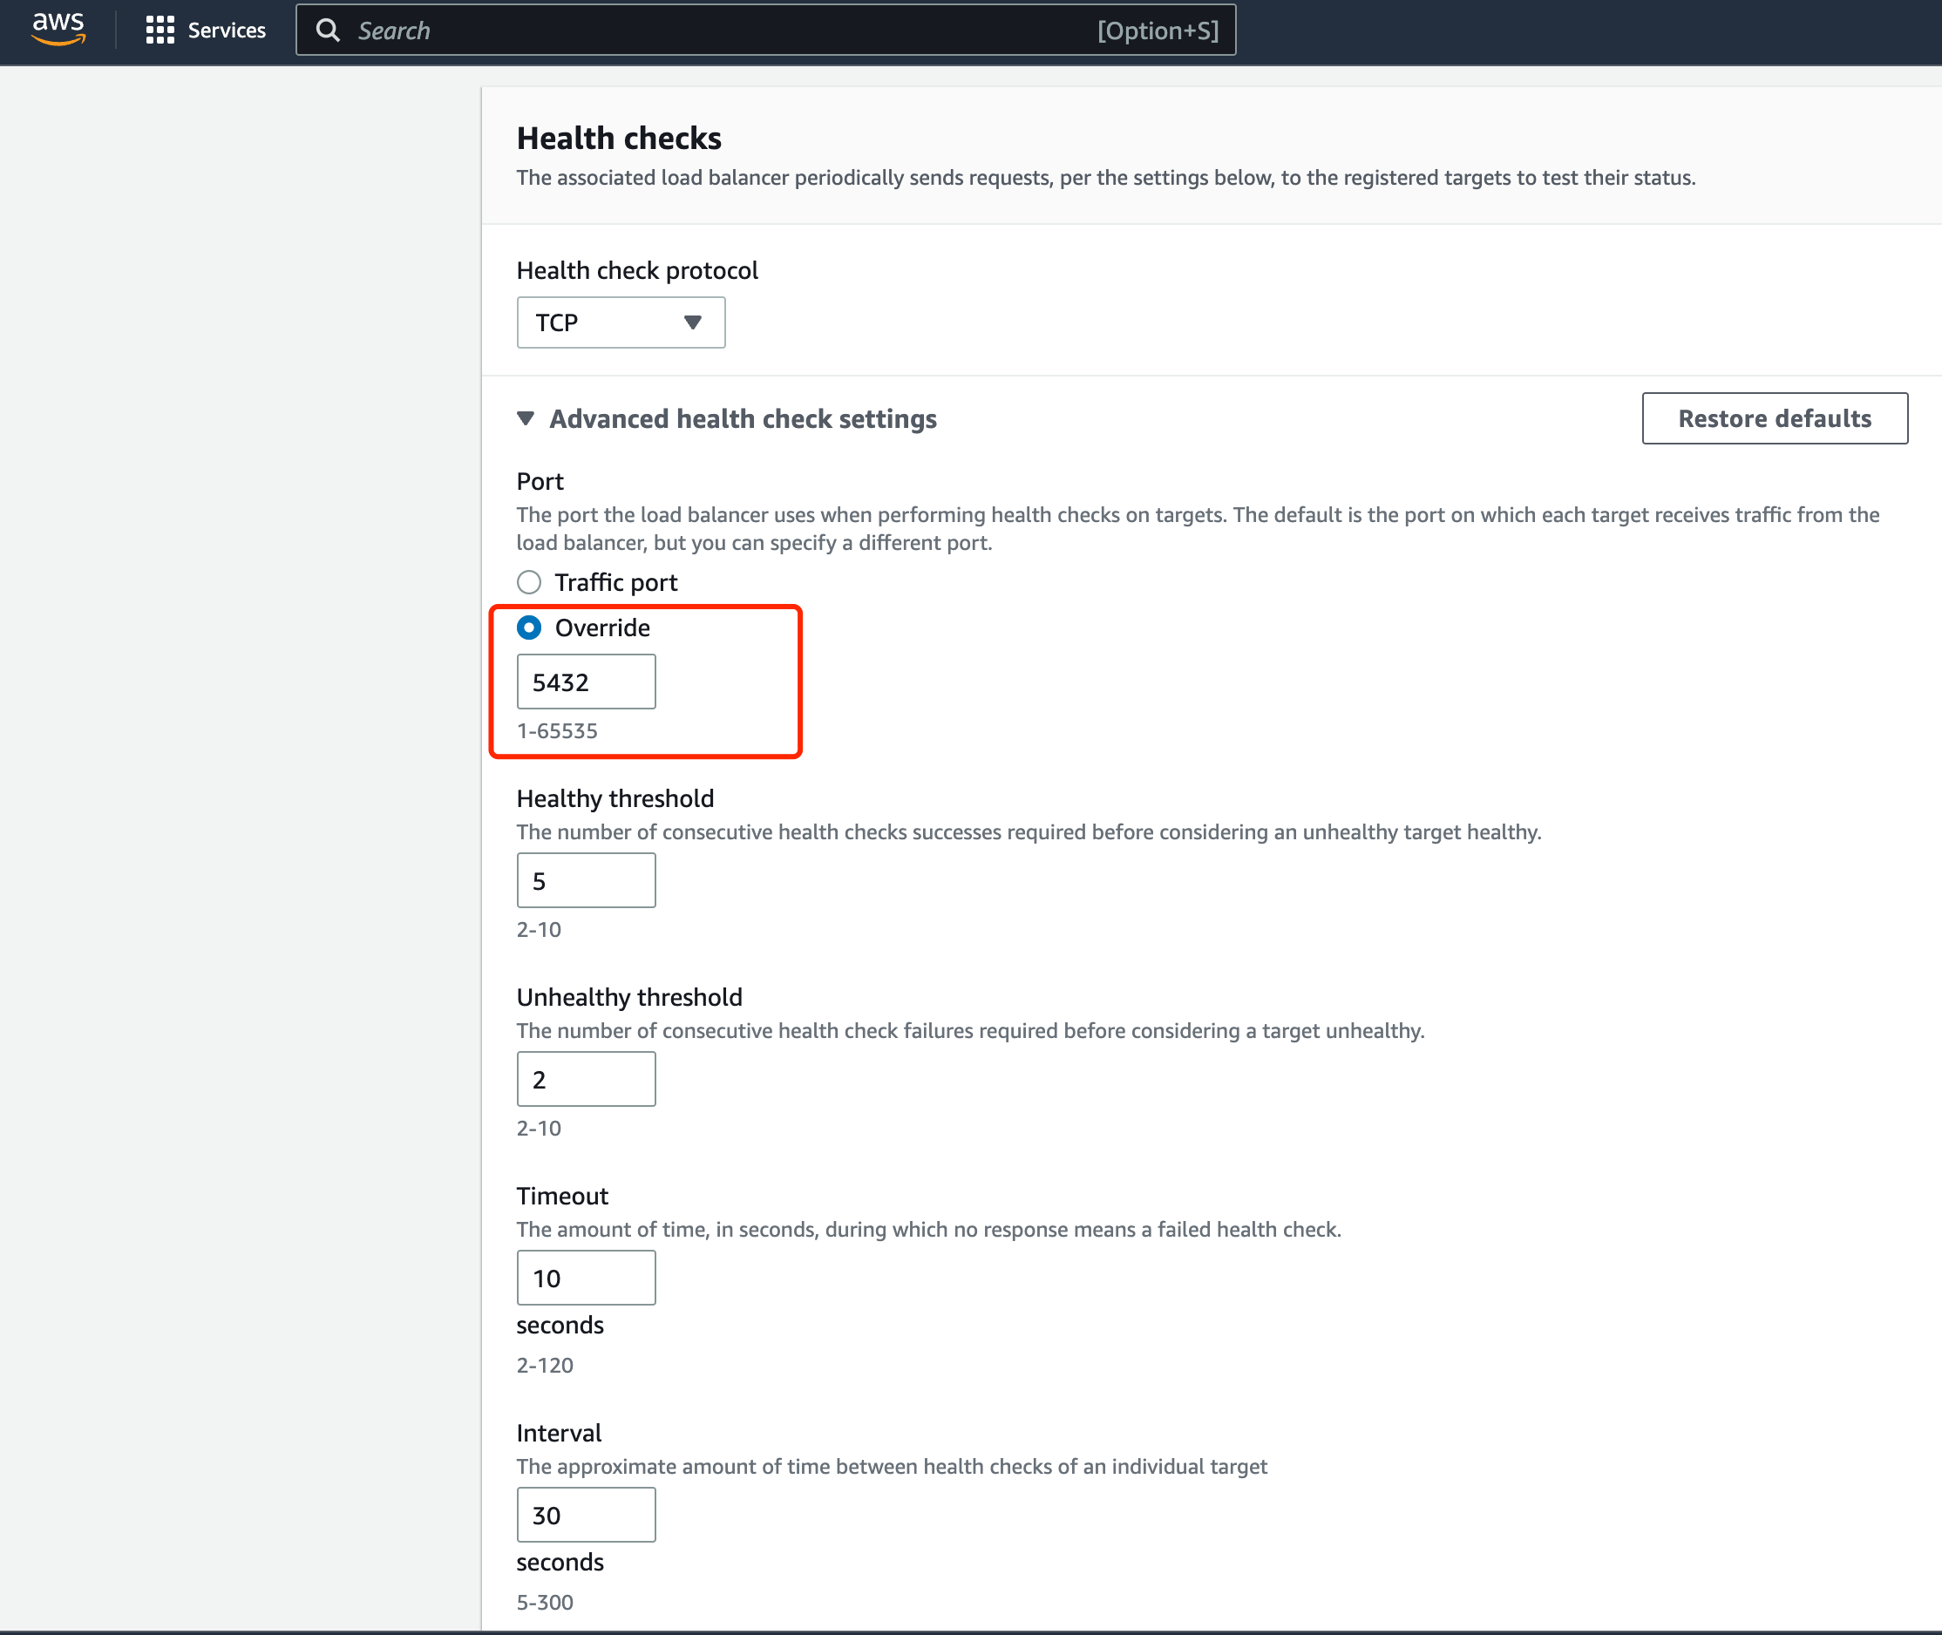The image size is (1942, 1635).
Task: Click the Override label text
Action: point(602,628)
